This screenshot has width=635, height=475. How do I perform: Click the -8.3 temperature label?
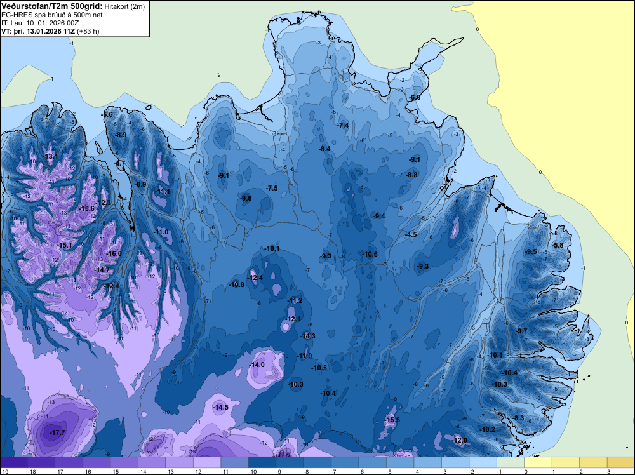pyautogui.click(x=518, y=418)
